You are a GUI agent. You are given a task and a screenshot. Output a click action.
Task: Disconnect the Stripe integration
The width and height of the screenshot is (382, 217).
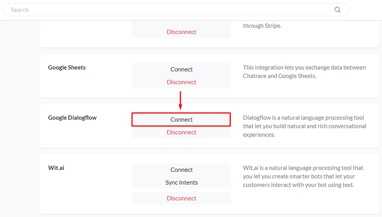(x=181, y=32)
